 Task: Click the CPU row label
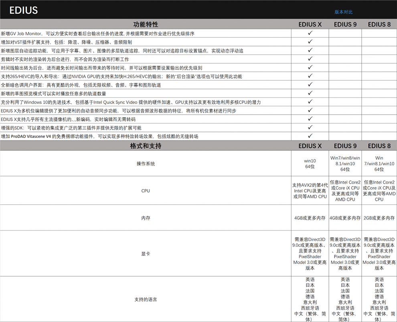[146, 191]
